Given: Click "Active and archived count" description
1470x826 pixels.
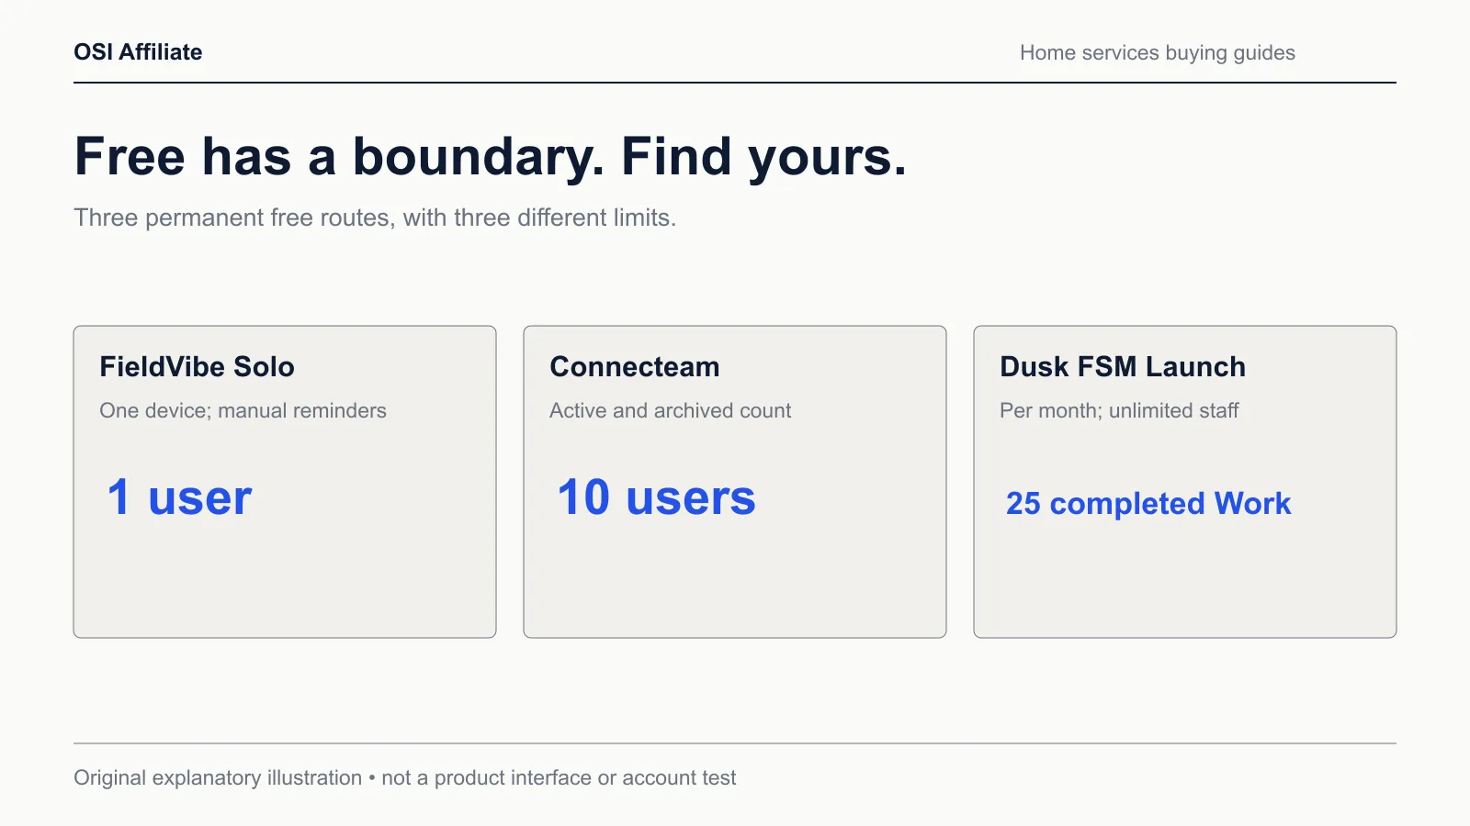Looking at the screenshot, I should (x=670, y=410).
